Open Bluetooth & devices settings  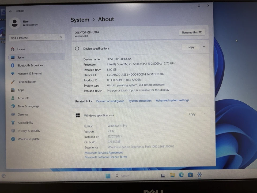point(30,65)
